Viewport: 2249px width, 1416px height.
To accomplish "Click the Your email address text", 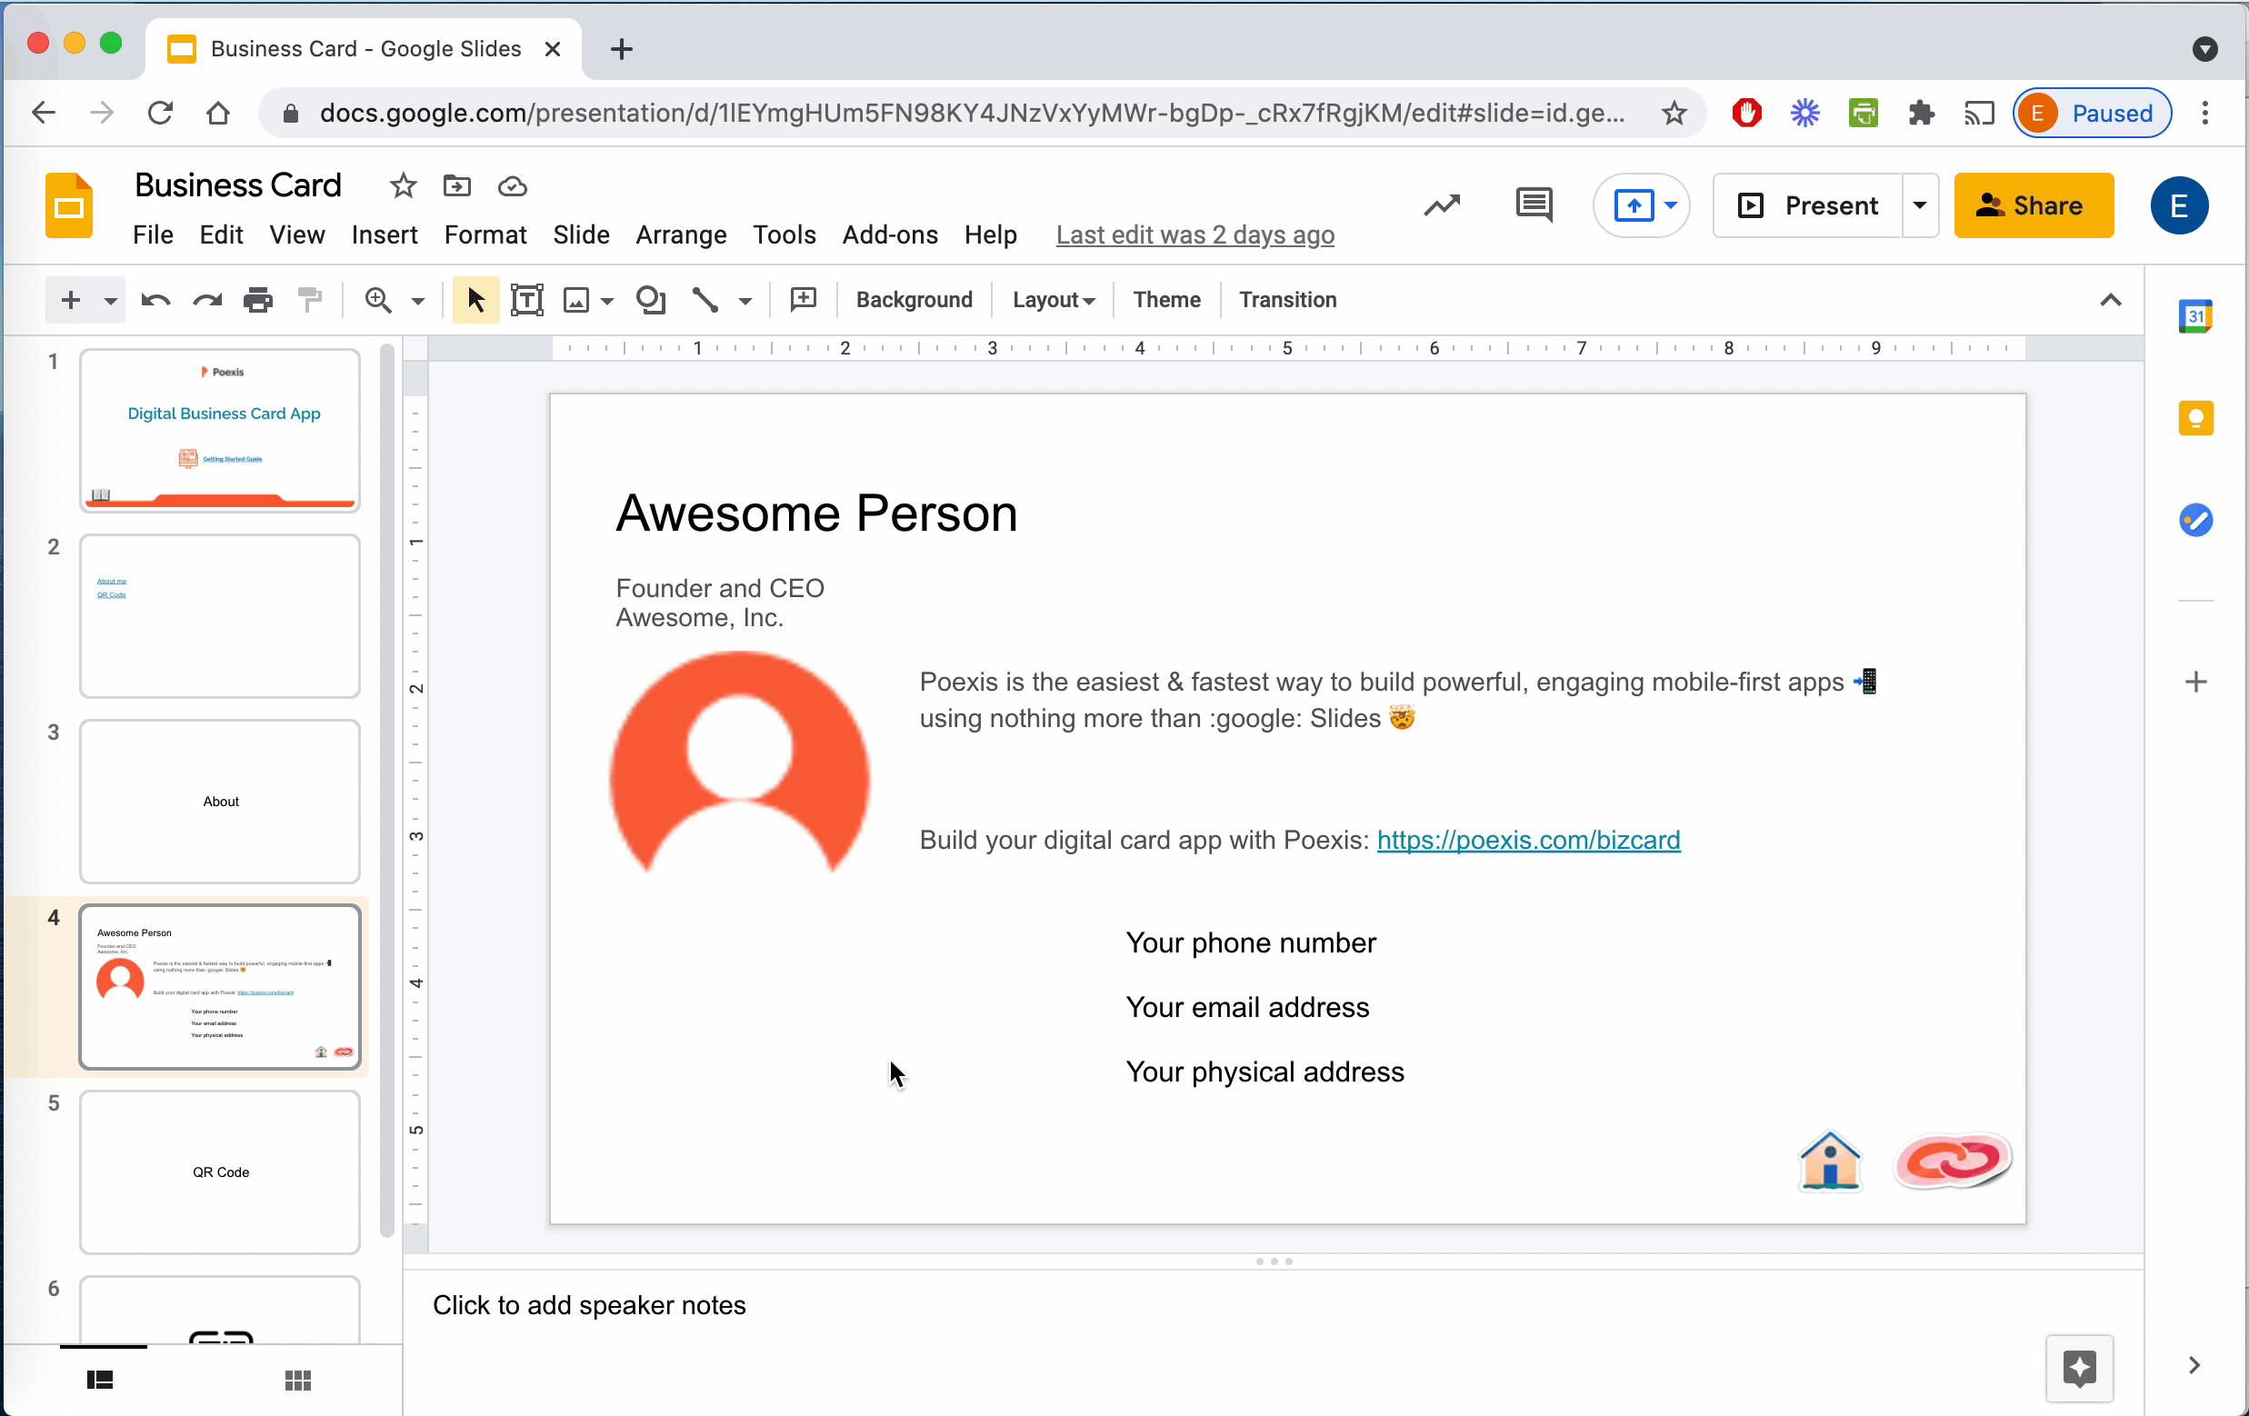I will pos(1247,1007).
